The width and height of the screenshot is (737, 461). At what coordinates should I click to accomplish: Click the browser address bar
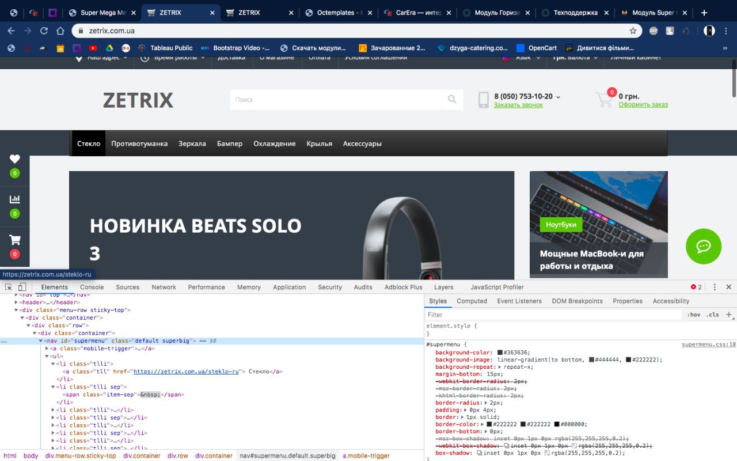357,31
